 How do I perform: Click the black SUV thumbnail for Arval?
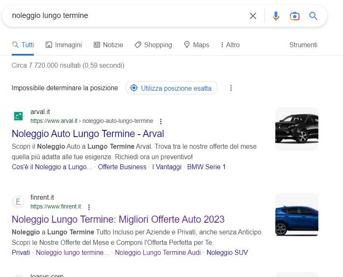(x=297, y=129)
